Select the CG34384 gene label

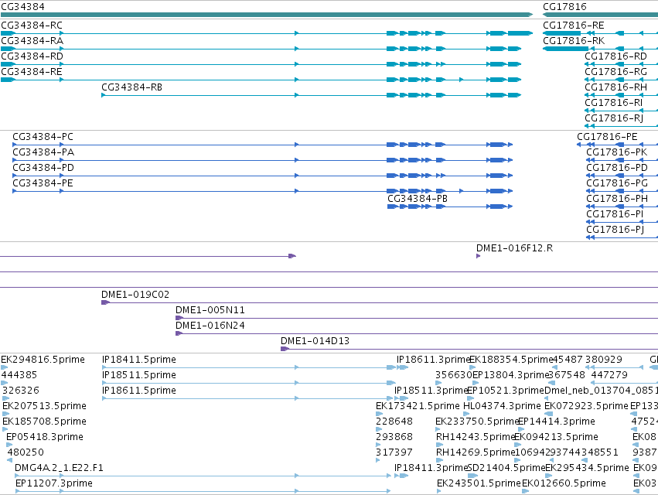pyautogui.click(x=22, y=7)
